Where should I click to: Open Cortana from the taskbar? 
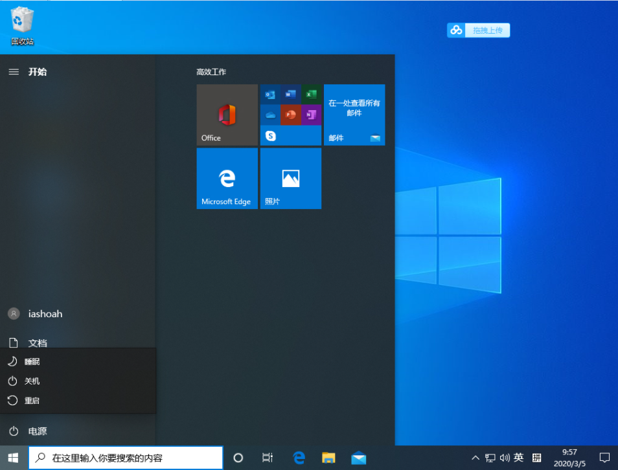(x=238, y=458)
